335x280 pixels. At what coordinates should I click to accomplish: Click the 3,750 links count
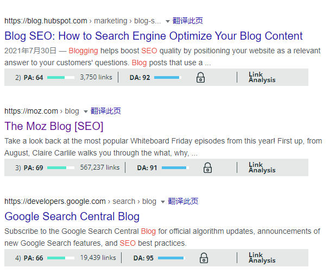tap(96, 77)
